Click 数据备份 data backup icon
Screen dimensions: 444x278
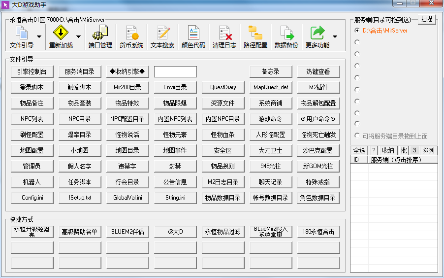pos(286,36)
